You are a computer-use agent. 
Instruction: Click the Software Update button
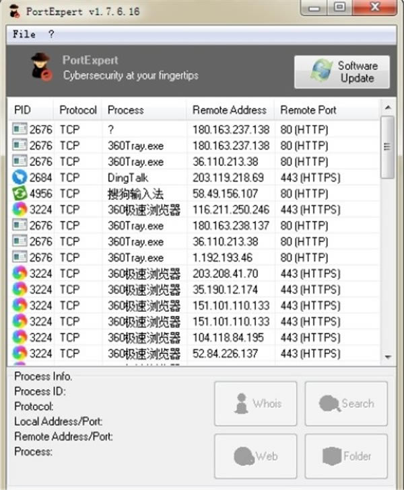click(x=342, y=72)
